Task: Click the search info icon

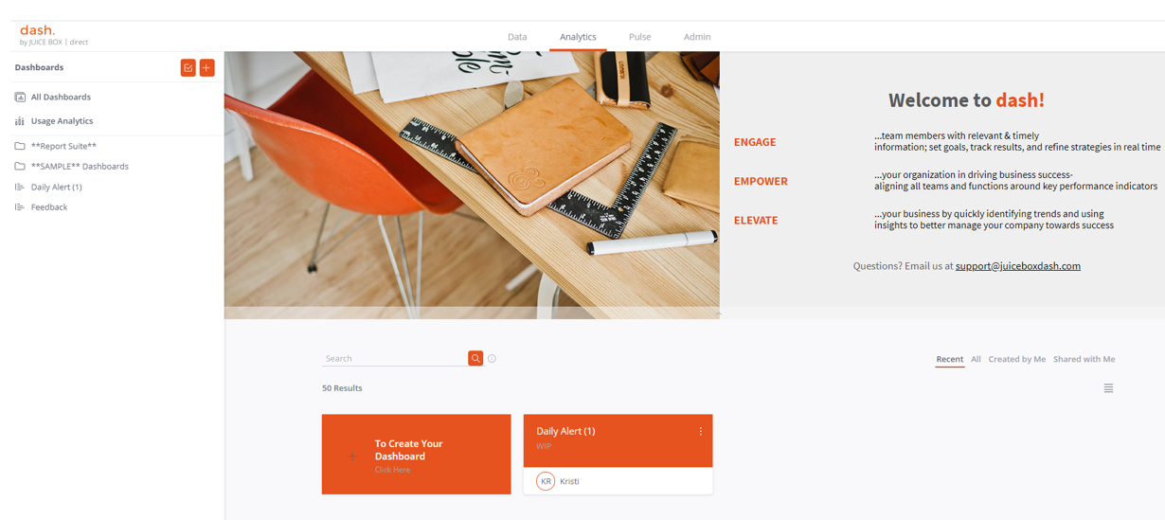Action: [492, 358]
